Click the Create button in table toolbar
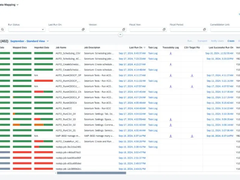Viewport: 240px width, 180px height. click(231, 41)
